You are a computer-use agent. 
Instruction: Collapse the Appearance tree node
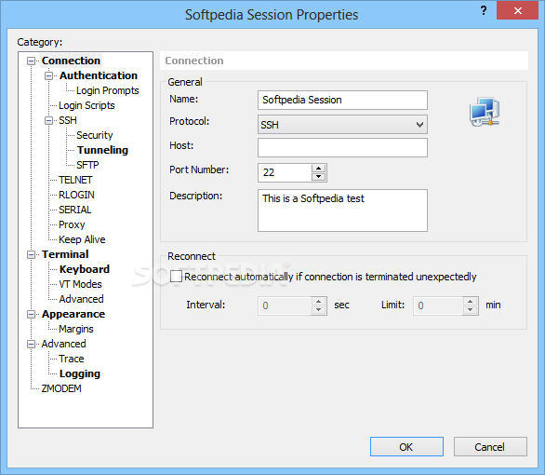[x=31, y=314]
